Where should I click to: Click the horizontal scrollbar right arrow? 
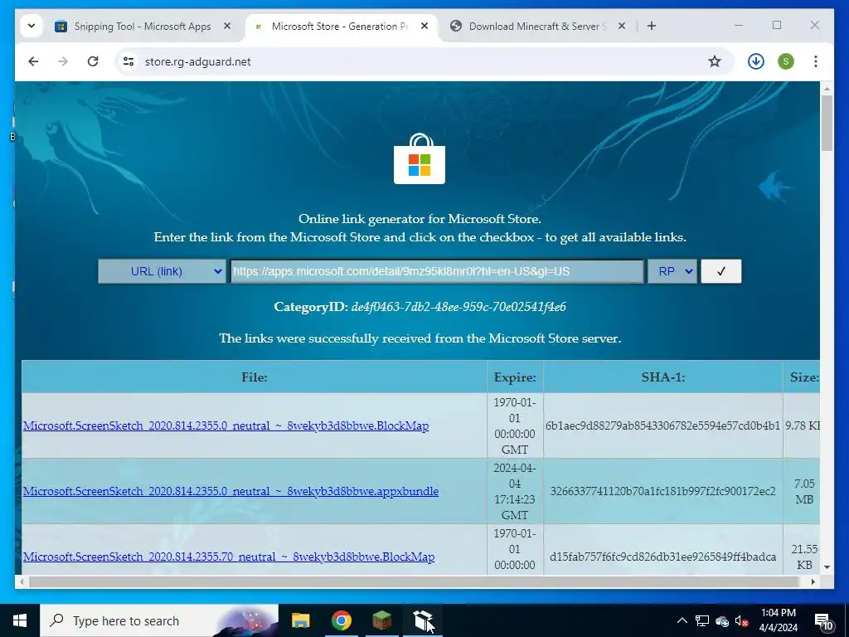(x=813, y=582)
